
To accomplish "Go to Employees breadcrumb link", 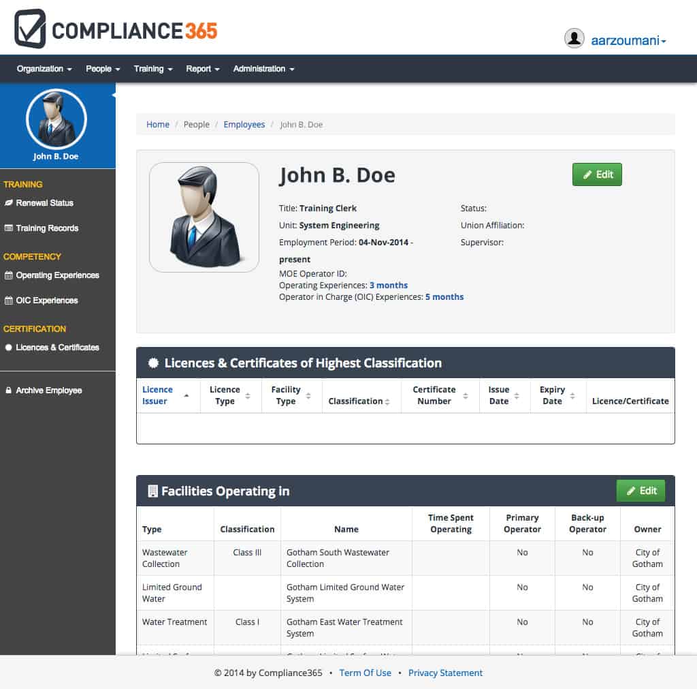I will (244, 125).
